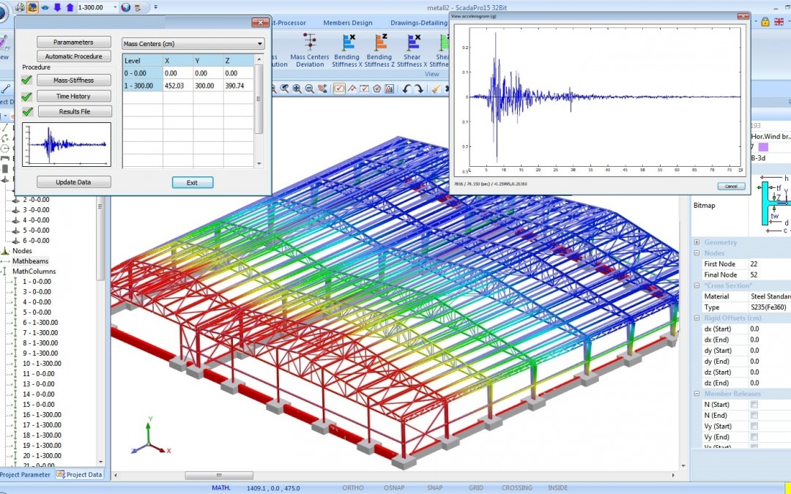The width and height of the screenshot is (791, 494).
Task: Click the Undo arrow on the view toolbar
Action: tap(407, 88)
